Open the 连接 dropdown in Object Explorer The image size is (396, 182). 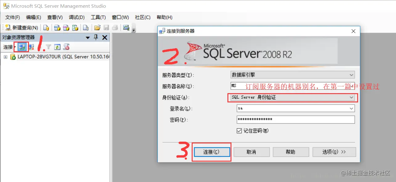click(x=10, y=47)
